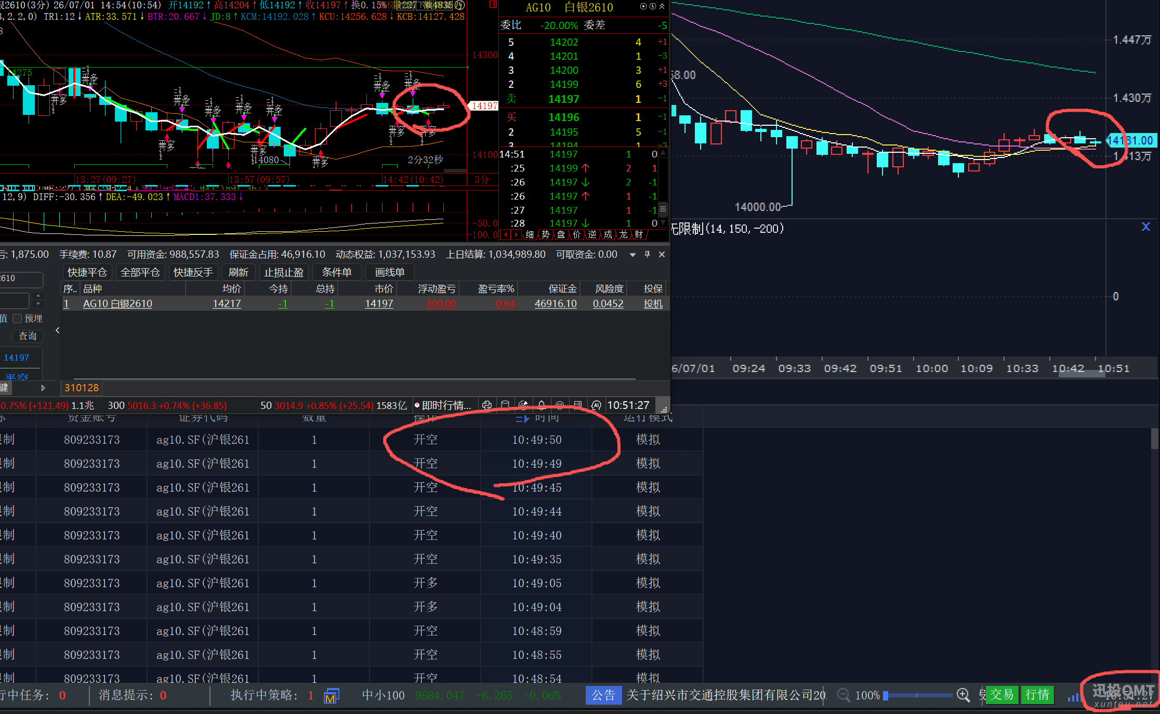Click the sort icon next to 时间 column
This screenshot has height=714, width=1160.
(x=522, y=418)
